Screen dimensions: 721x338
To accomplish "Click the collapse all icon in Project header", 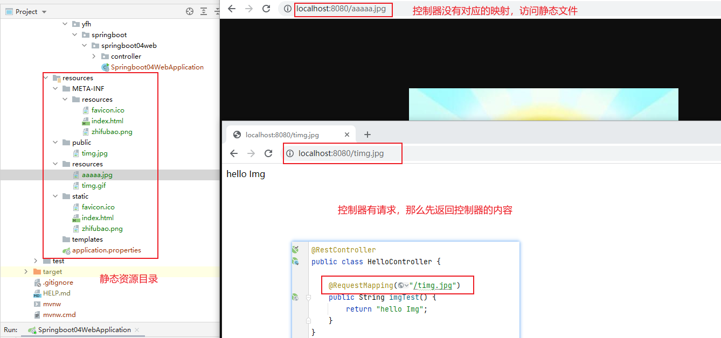I will coord(216,11).
